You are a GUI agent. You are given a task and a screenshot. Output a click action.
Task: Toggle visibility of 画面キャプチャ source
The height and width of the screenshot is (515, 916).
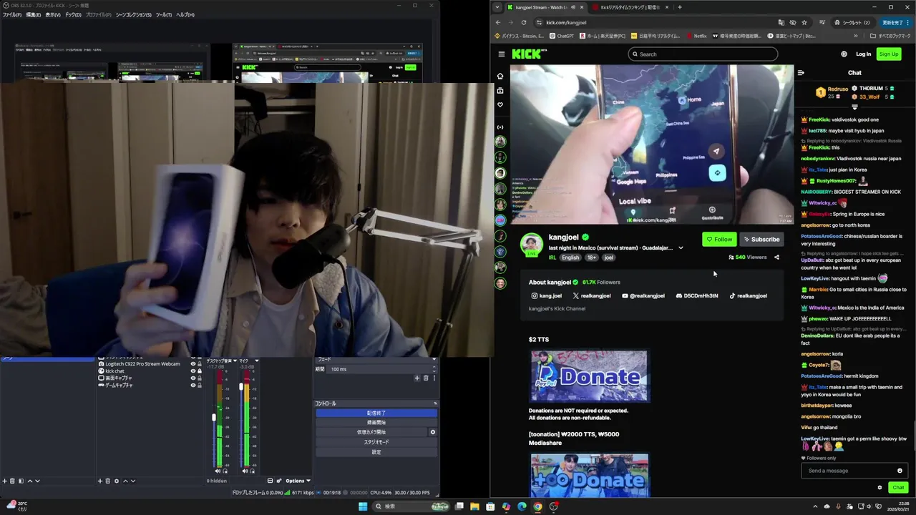point(193,378)
